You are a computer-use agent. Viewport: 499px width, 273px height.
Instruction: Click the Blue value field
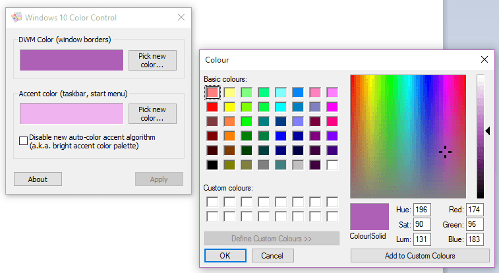475,239
